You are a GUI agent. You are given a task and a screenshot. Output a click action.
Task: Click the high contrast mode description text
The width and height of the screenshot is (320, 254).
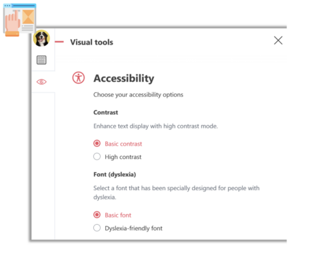[155, 126]
